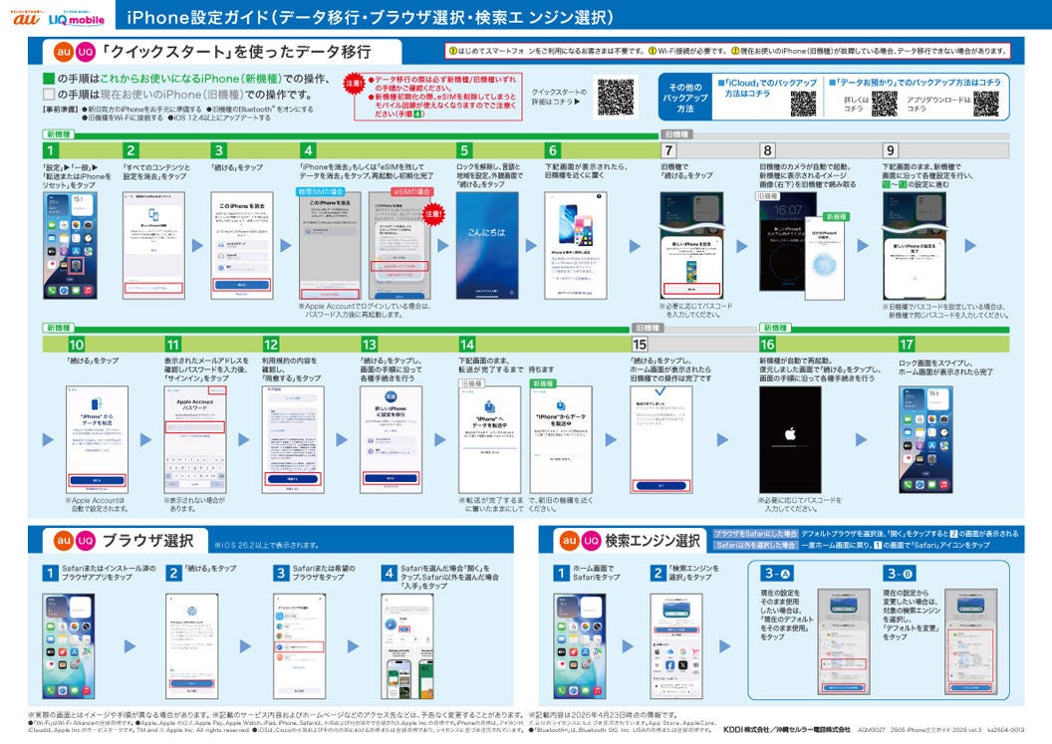Click the blue button in the step 10 screenshot
The image size is (1052, 744).
(x=97, y=480)
